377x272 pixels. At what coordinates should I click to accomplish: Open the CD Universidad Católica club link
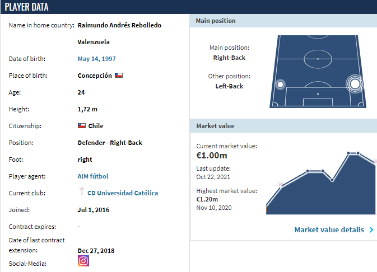coord(123,193)
